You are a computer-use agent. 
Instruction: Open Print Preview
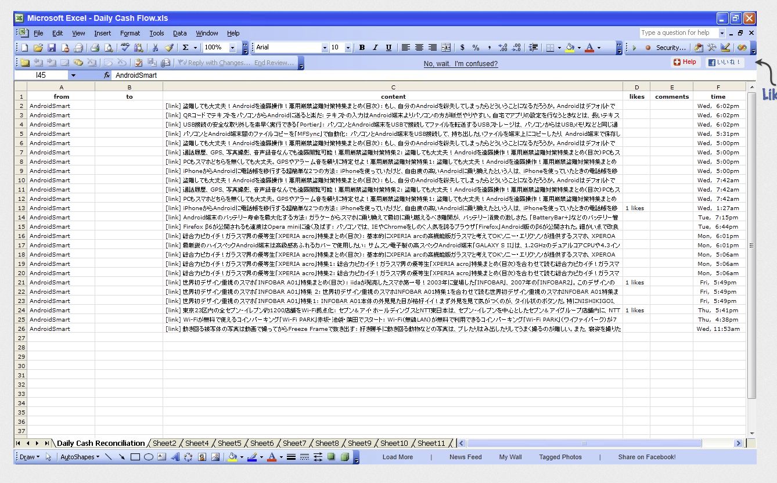(108, 48)
